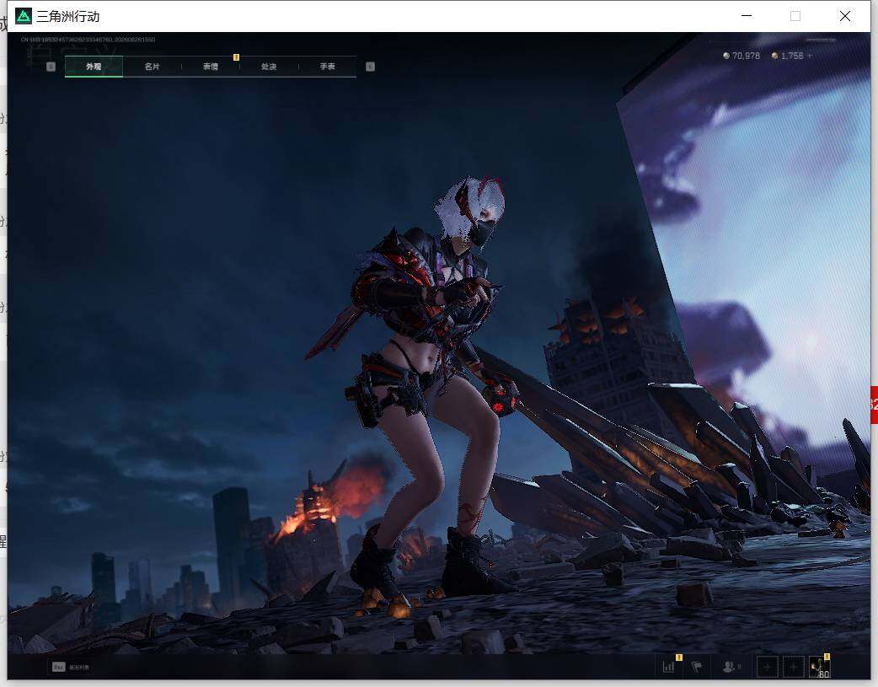Switch to the 手表 tab
The height and width of the screenshot is (687, 878).
tap(327, 67)
